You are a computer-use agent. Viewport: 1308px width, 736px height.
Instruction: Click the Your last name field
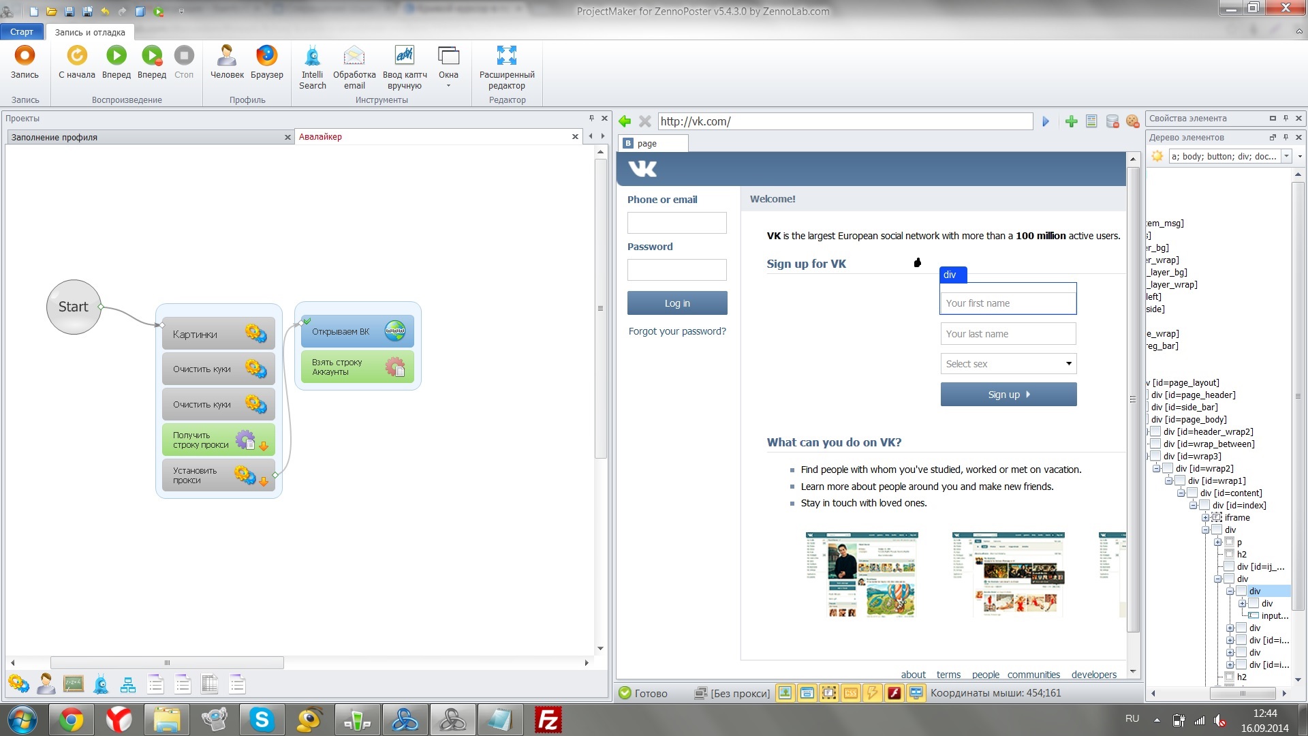point(1008,334)
